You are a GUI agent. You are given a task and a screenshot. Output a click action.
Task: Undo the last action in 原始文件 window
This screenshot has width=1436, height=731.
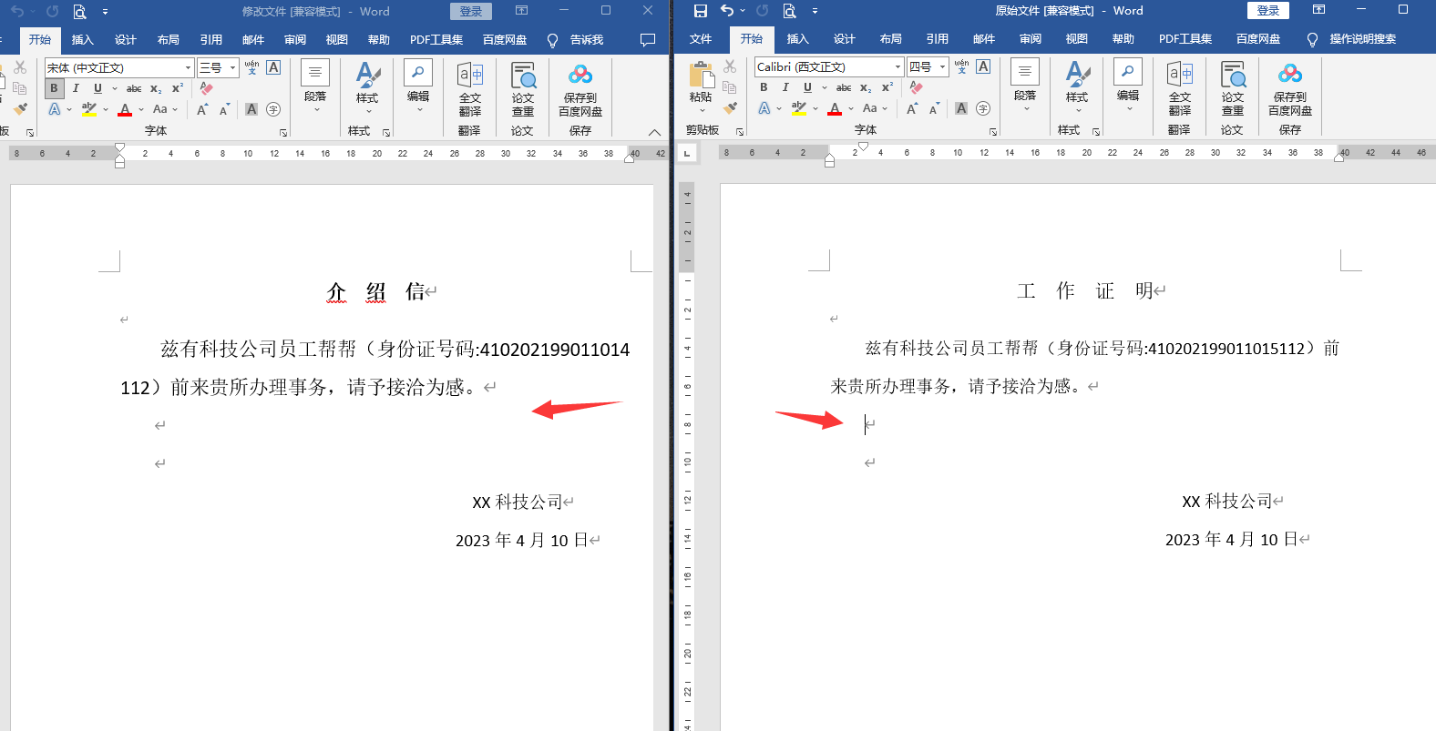click(727, 11)
